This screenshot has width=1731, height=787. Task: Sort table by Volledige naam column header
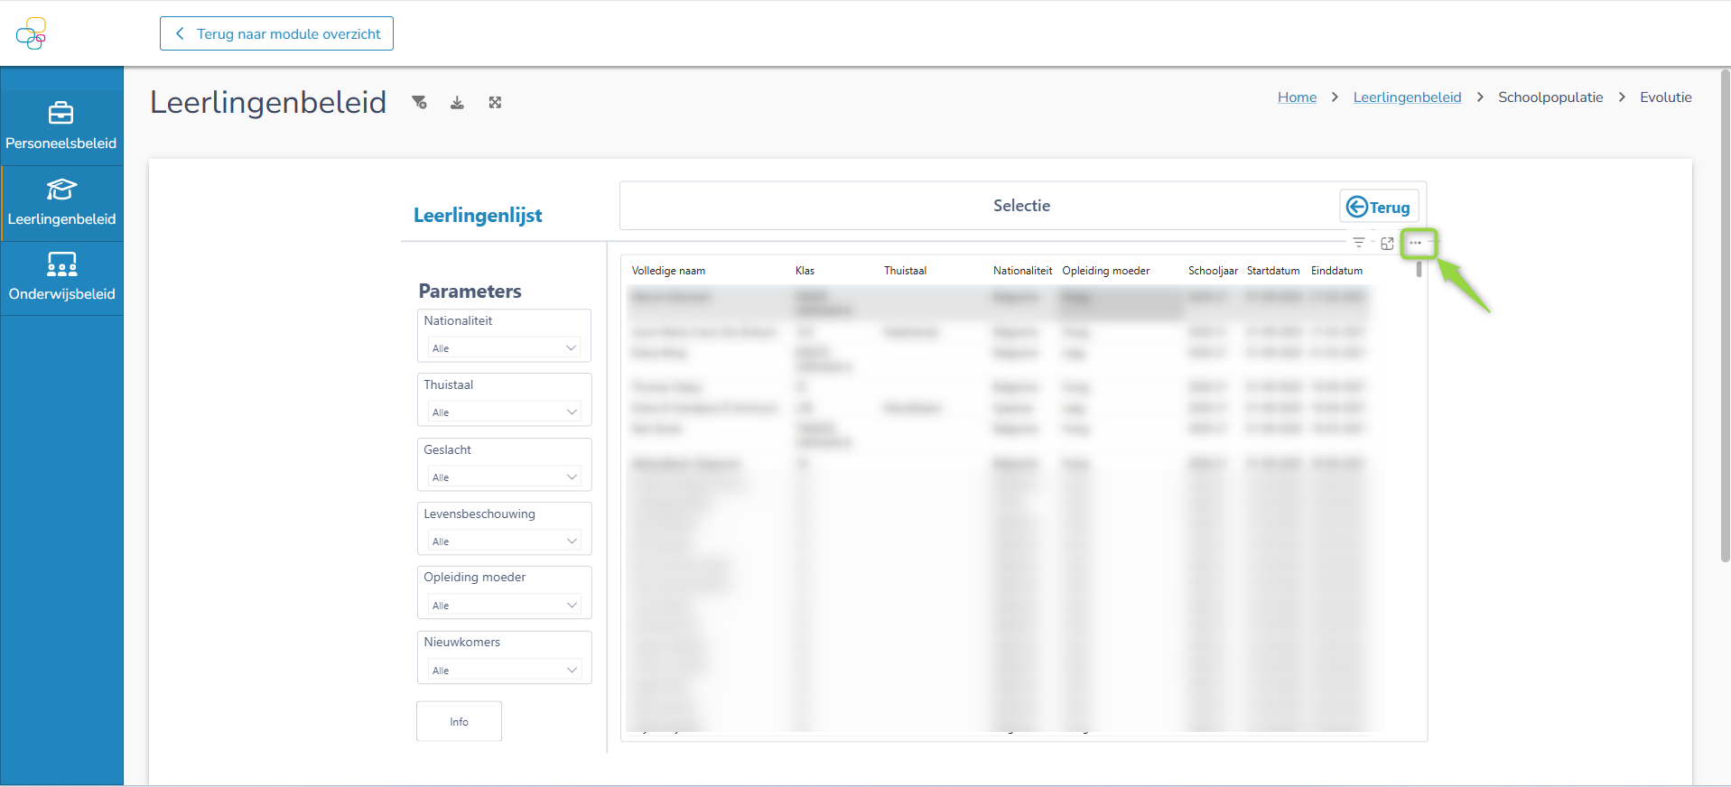click(x=668, y=271)
